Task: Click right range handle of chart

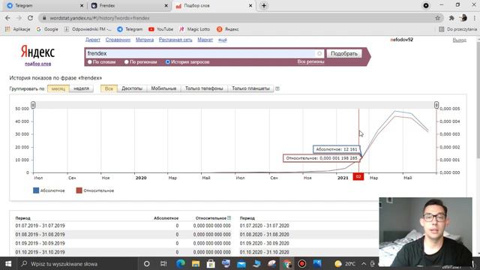Action: (x=436, y=105)
